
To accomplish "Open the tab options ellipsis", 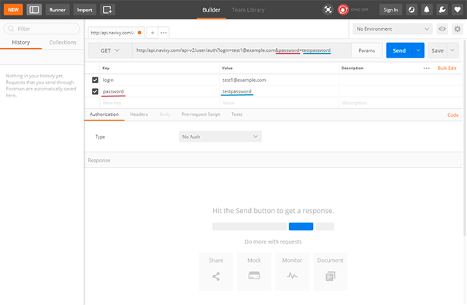I will 163,32.
